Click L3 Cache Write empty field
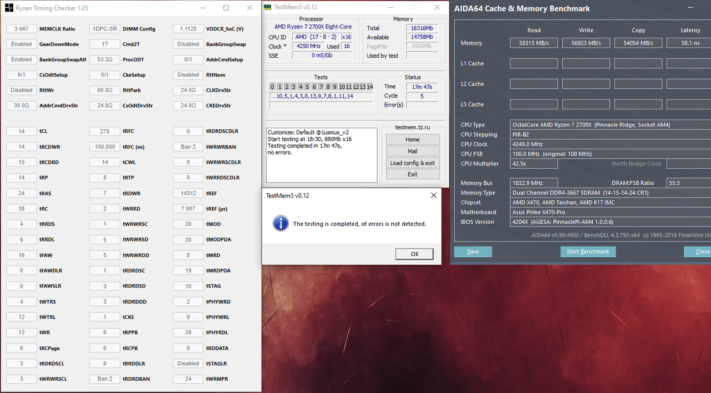This screenshot has height=393, width=711. (586, 104)
